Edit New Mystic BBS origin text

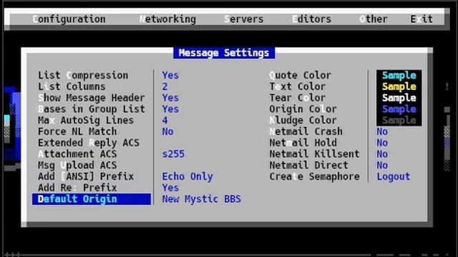tap(202, 199)
